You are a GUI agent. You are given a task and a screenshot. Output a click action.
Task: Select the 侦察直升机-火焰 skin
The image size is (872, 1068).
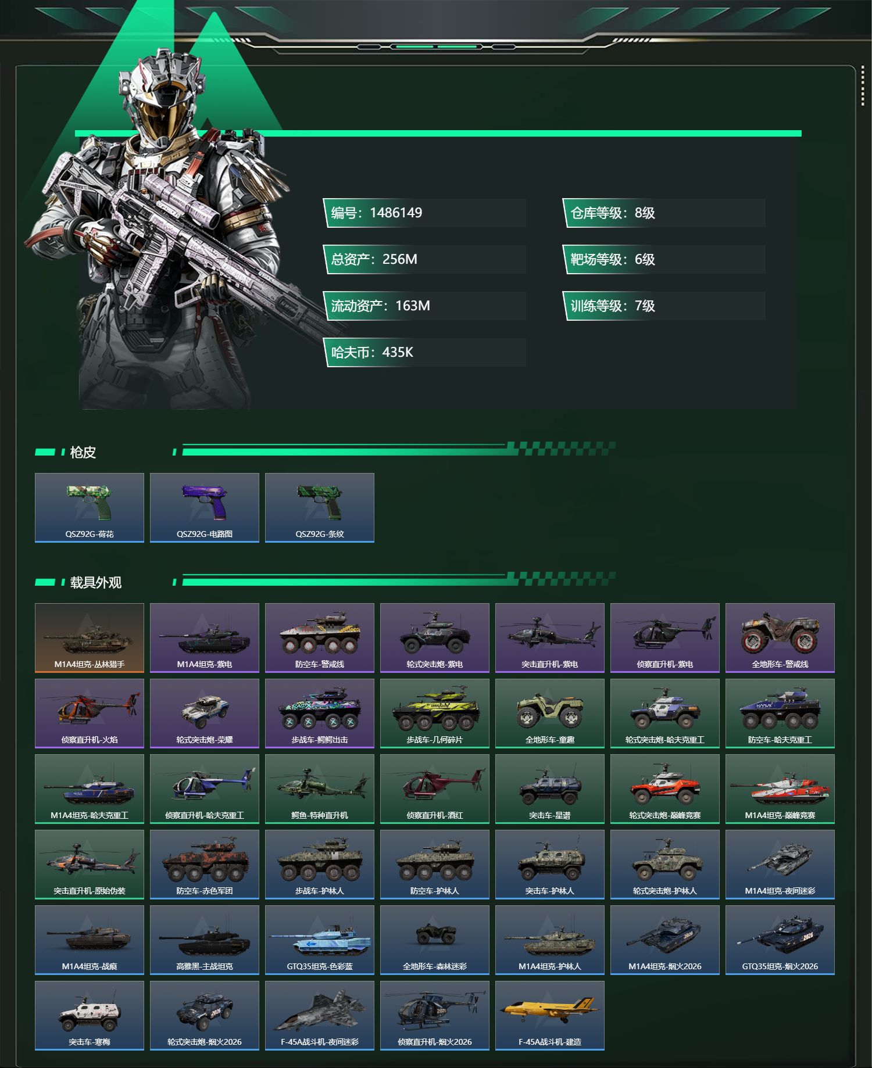(90, 714)
